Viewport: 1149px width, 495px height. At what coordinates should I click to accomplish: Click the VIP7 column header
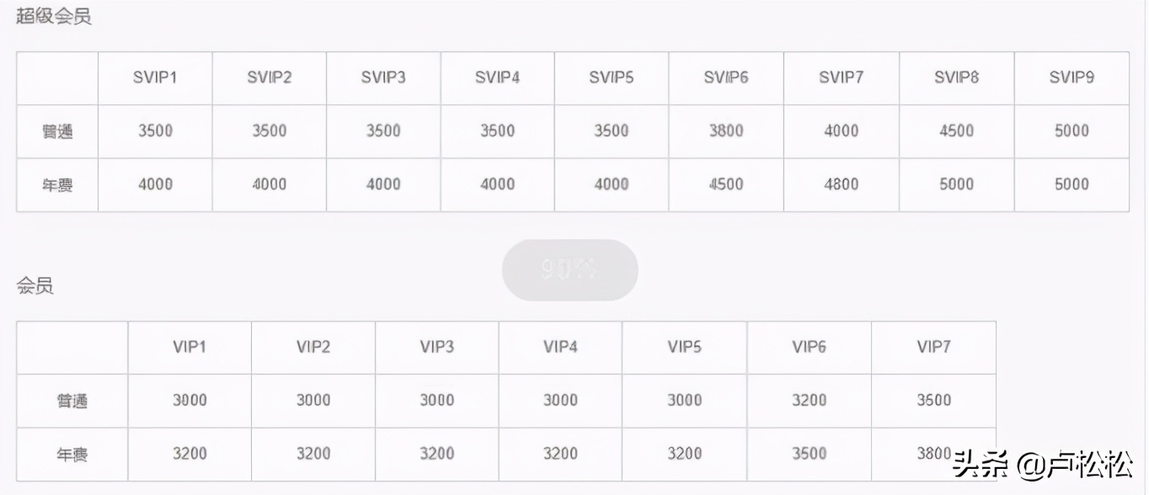click(933, 347)
